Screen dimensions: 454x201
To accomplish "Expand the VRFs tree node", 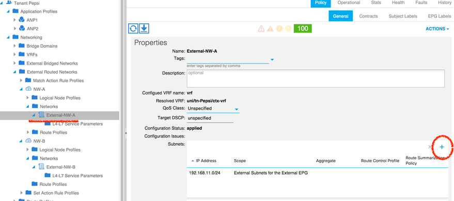I will (15, 54).
